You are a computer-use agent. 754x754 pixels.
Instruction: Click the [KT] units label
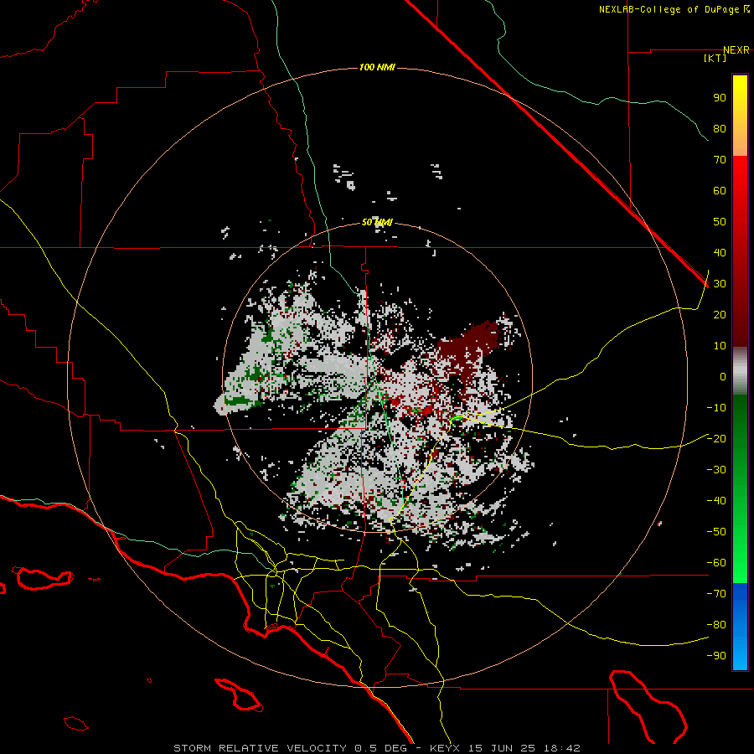click(715, 58)
